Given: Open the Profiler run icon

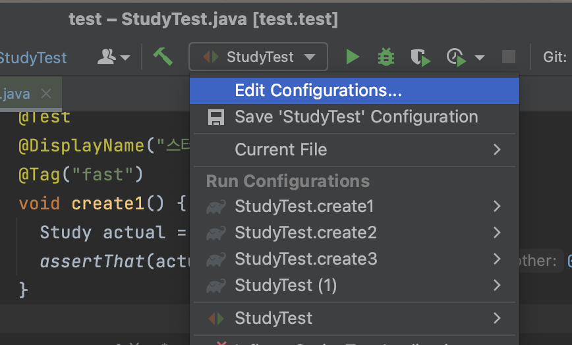Looking at the screenshot, I should pyautogui.click(x=457, y=57).
